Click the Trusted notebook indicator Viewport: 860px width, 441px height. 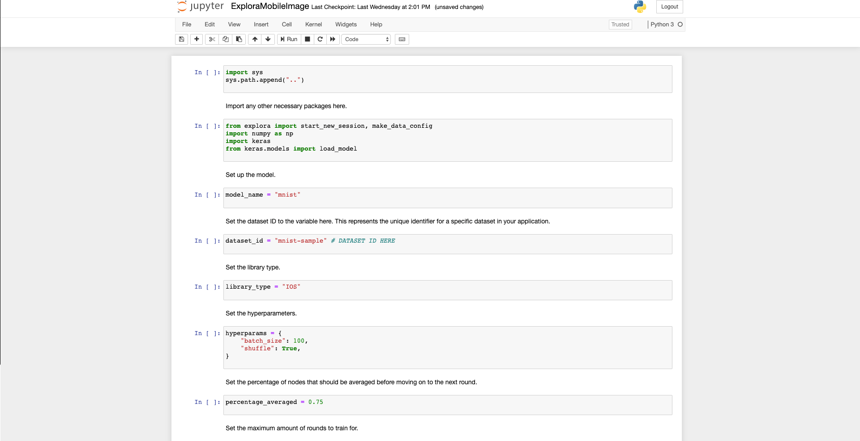[x=620, y=25]
